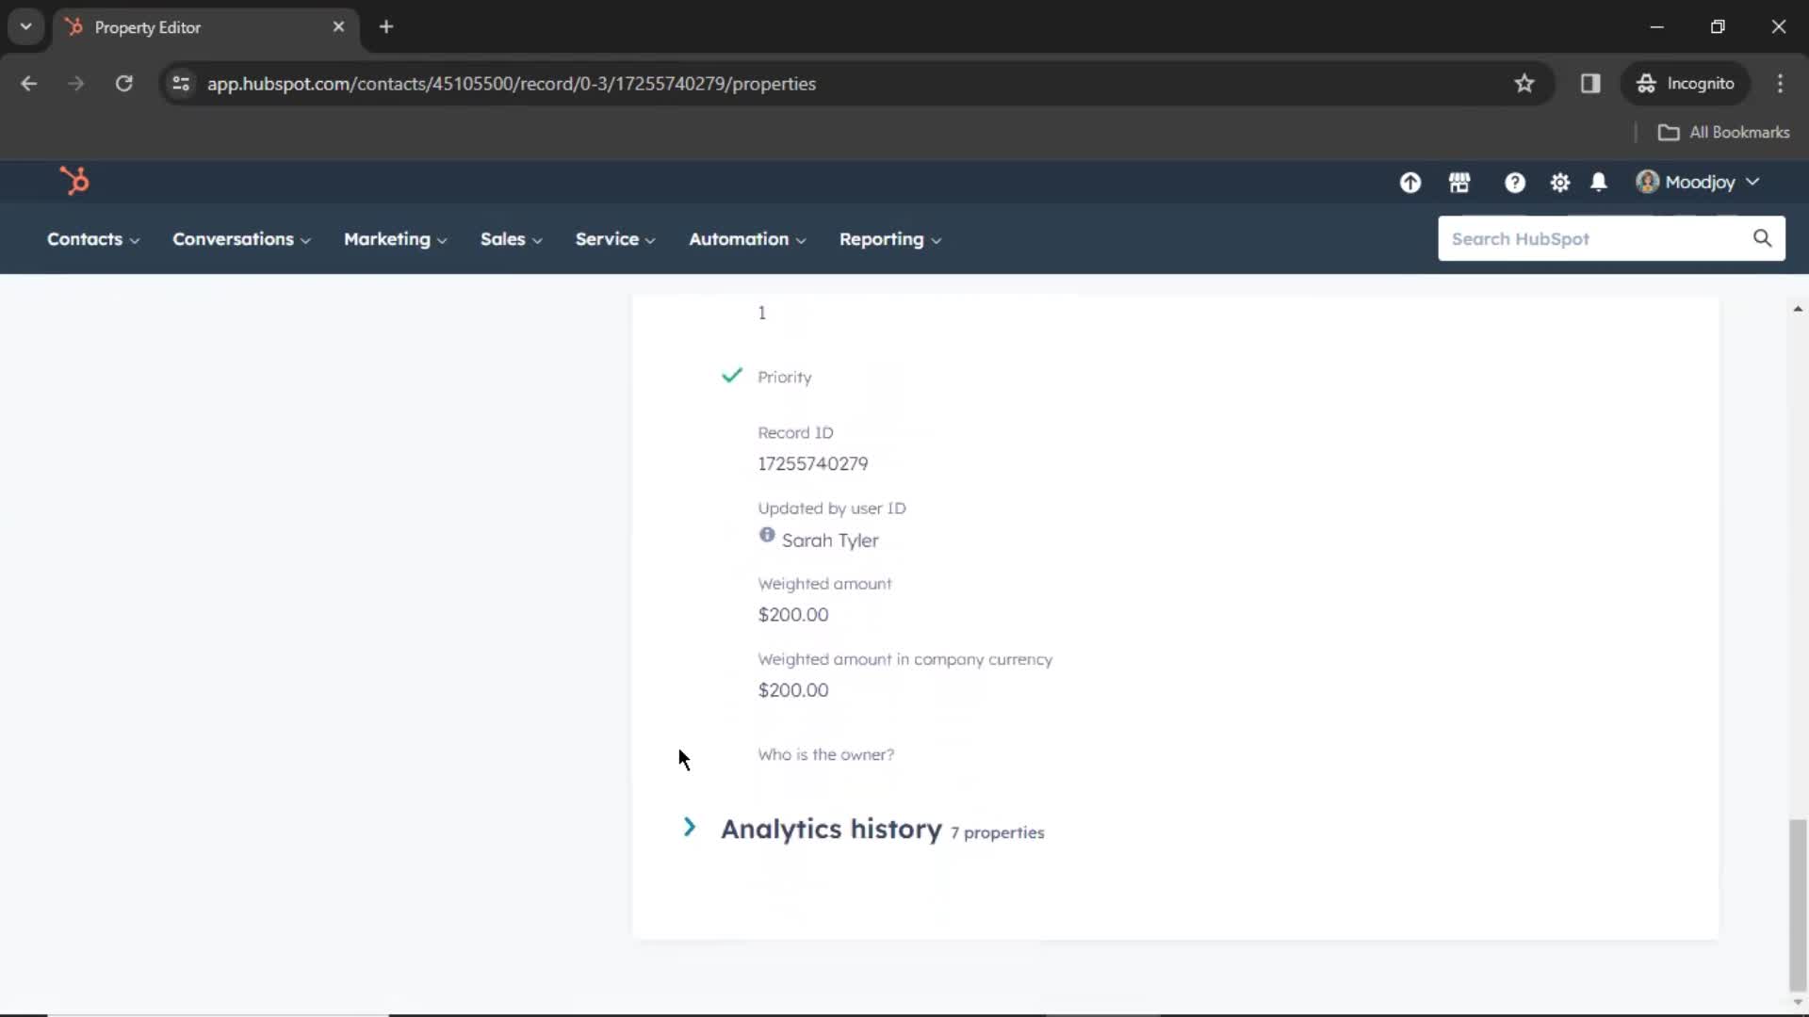Open the Settings gear icon

pyautogui.click(x=1559, y=182)
